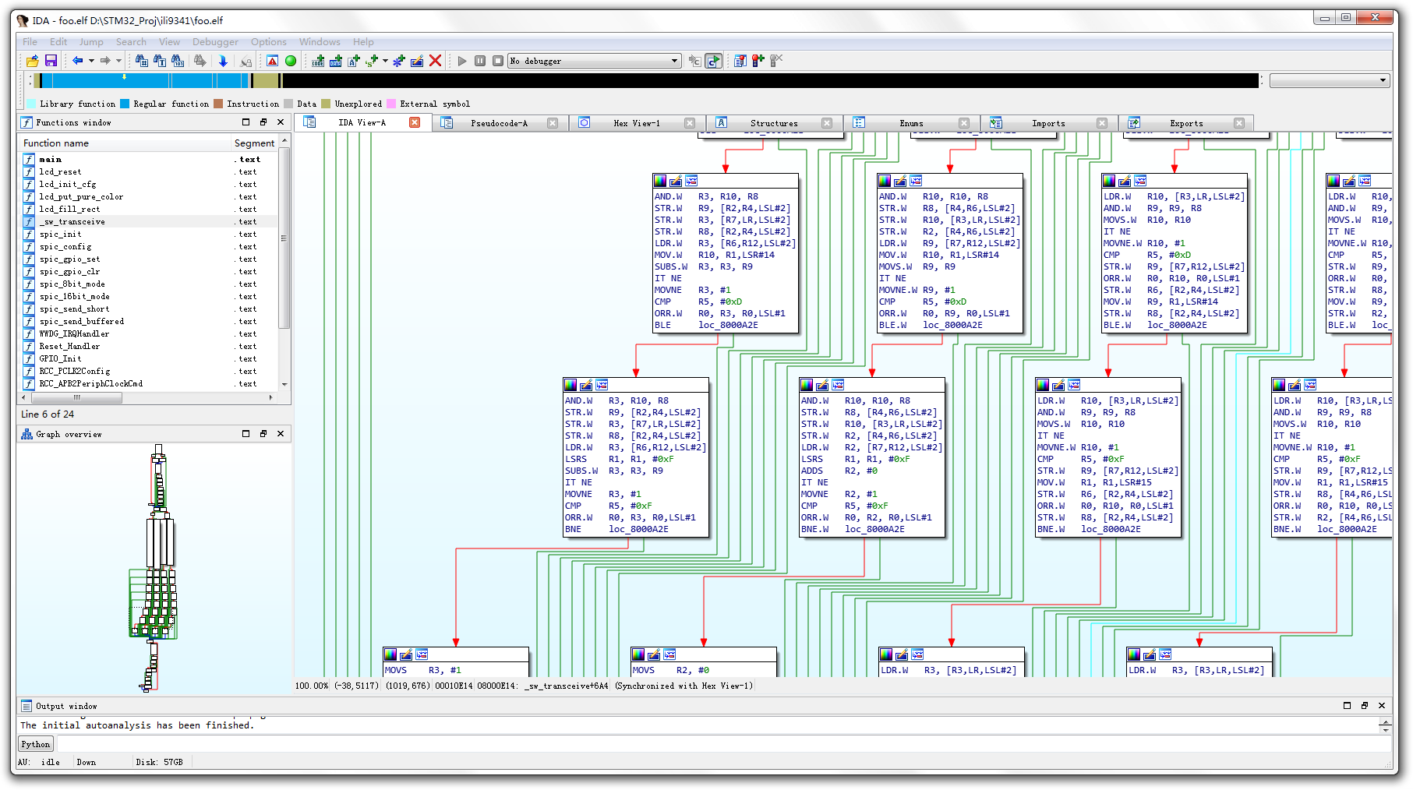Jump back with the blue left arrow
The height and width of the screenshot is (790, 1413).
click(78, 61)
